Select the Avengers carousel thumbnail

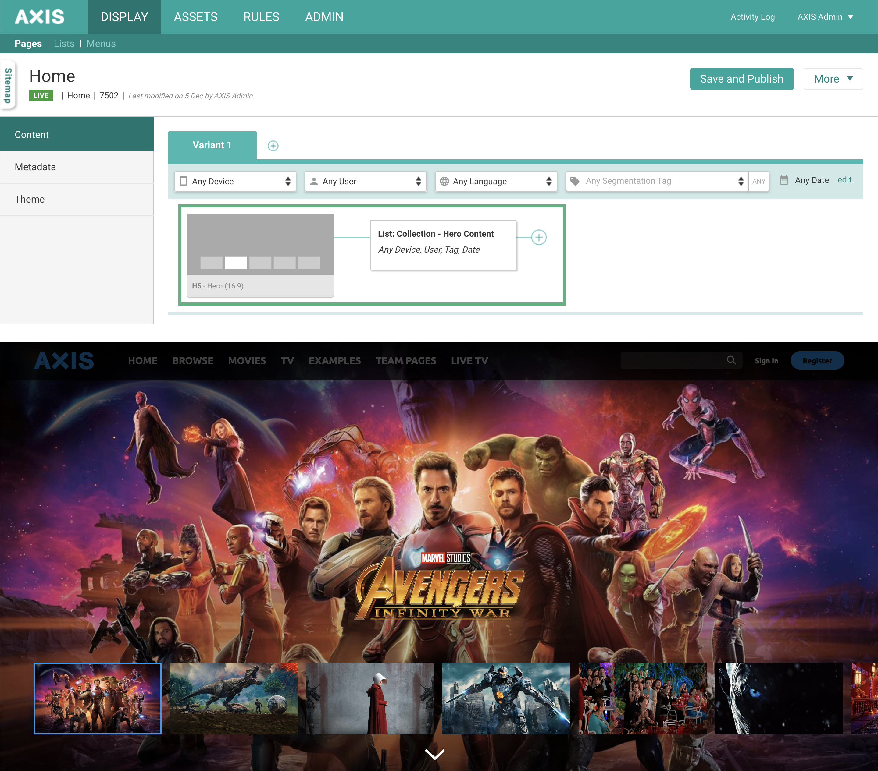click(98, 698)
